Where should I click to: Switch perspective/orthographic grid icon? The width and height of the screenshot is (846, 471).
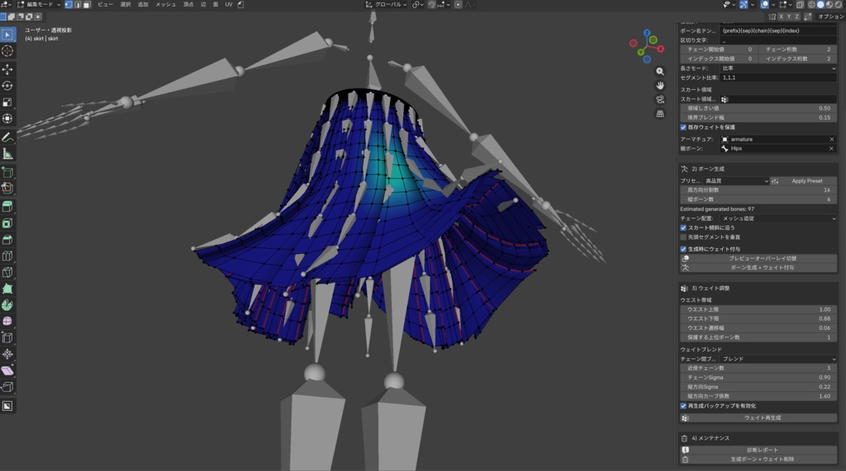pos(660,114)
